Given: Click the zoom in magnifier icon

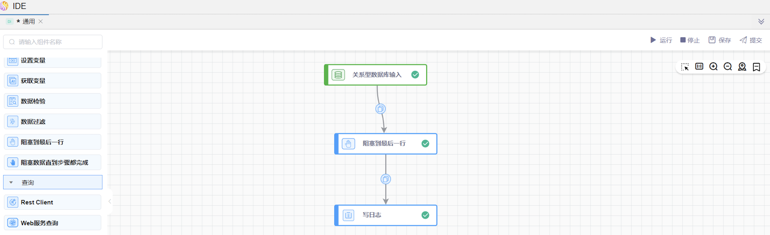Looking at the screenshot, I should pyautogui.click(x=713, y=66).
